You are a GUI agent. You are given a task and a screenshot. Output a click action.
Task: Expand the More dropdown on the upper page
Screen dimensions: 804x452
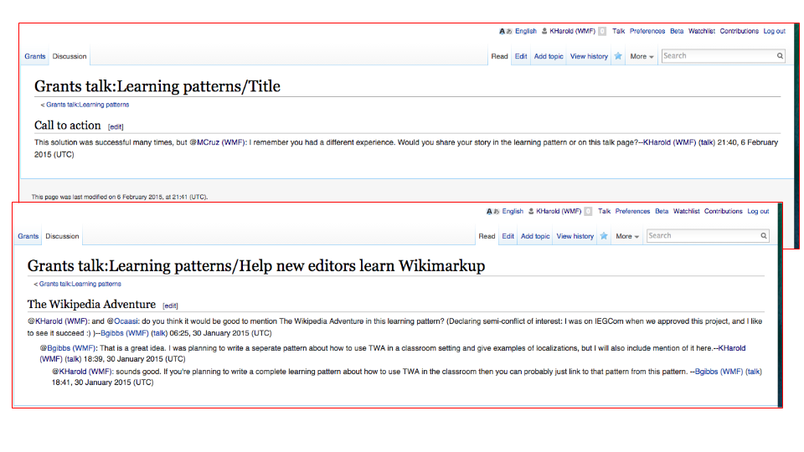[x=642, y=56]
